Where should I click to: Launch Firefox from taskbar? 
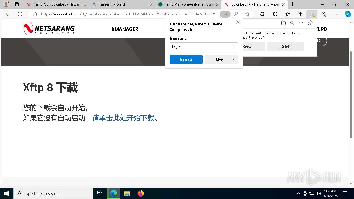(140, 193)
